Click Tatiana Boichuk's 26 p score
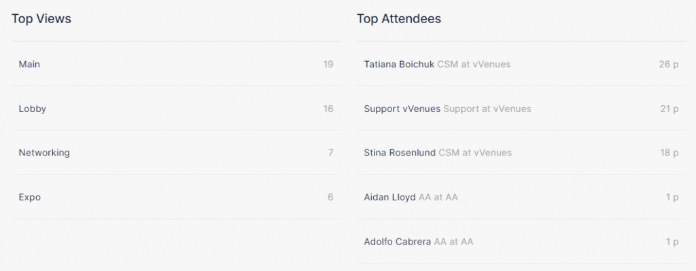The width and height of the screenshot is (696, 271). coord(669,65)
